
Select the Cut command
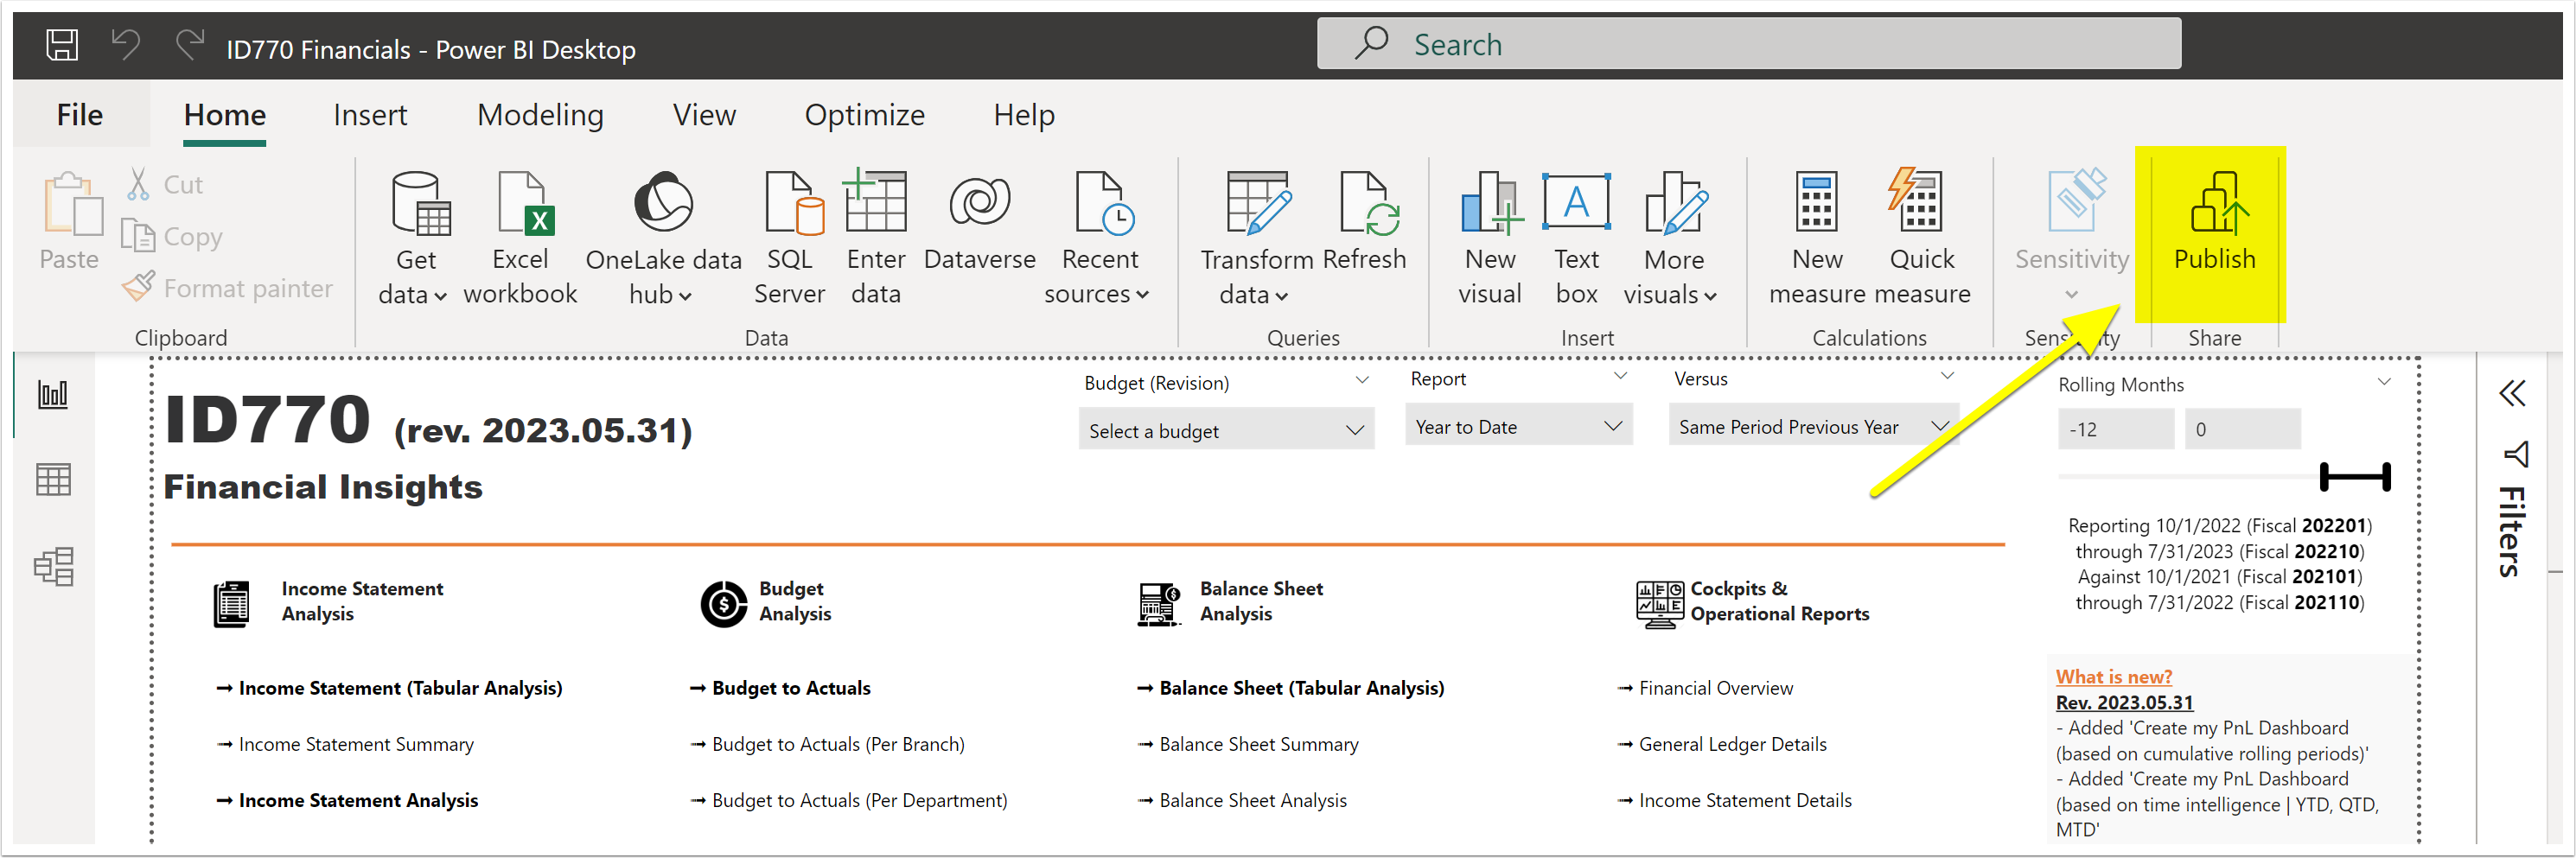166,184
